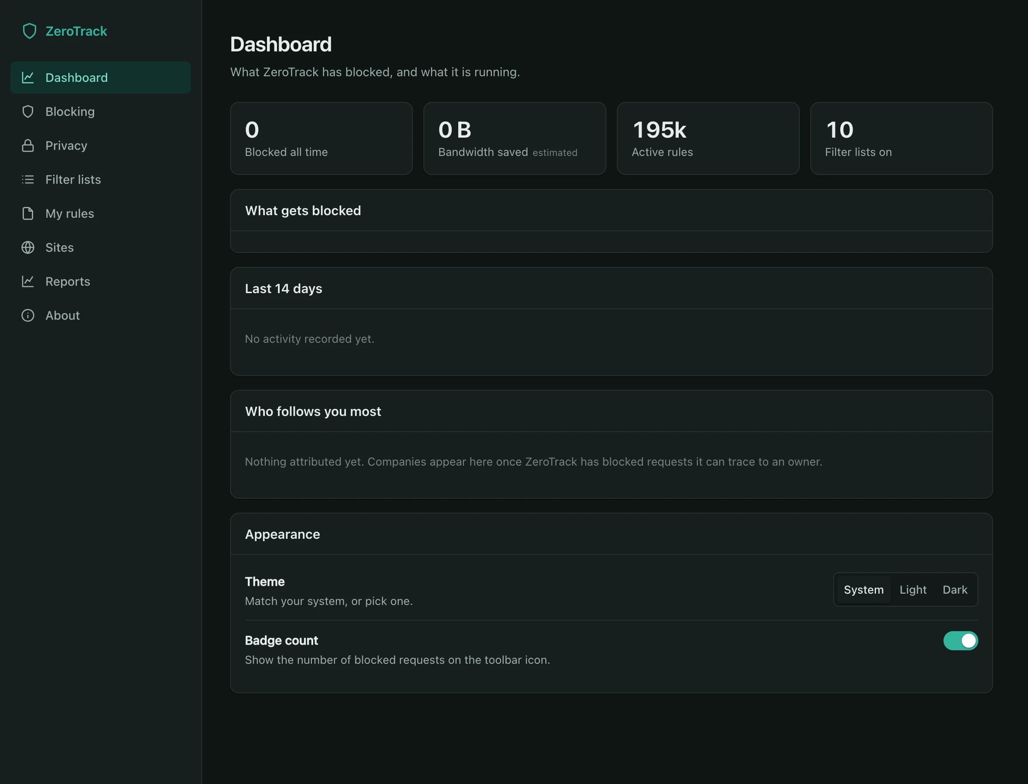Click the Dashboard chart icon in sidebar

click(x=28, y=78)
